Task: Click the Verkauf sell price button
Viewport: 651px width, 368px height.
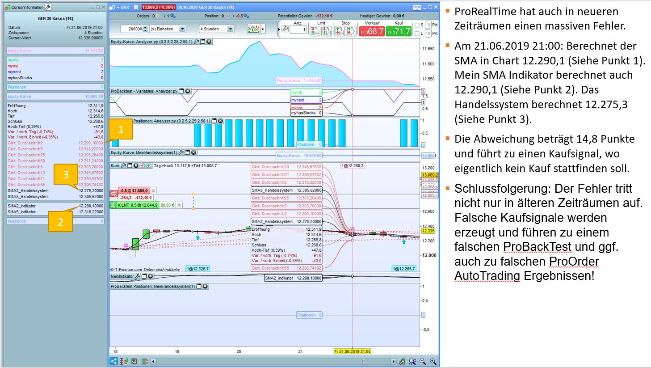Action: (372, 31)
